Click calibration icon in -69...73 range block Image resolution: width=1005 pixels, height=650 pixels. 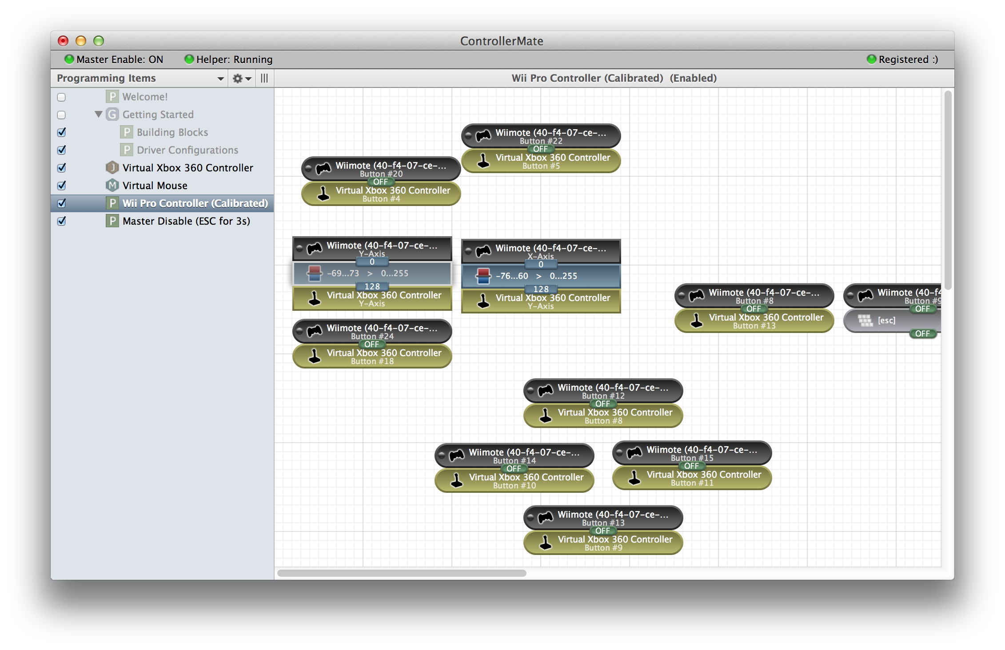click(315, 273)
